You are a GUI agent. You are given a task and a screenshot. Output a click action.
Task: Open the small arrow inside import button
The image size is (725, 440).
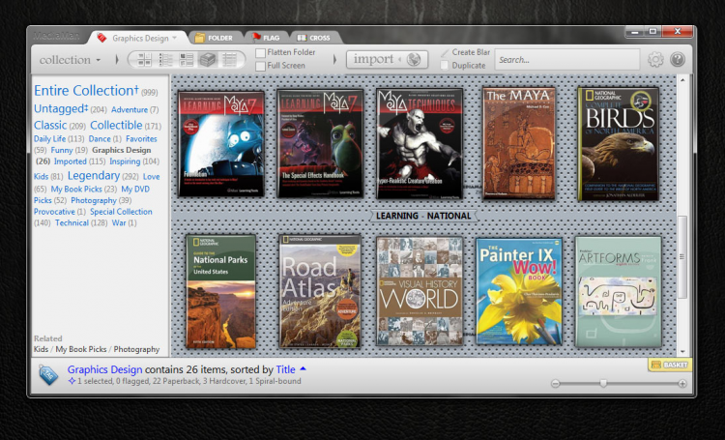click(x=399, y=59)
